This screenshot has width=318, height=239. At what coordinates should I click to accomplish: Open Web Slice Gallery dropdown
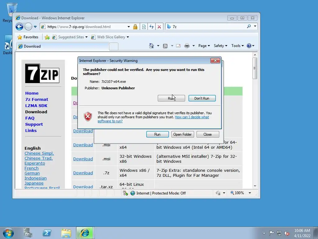[110, 37]
